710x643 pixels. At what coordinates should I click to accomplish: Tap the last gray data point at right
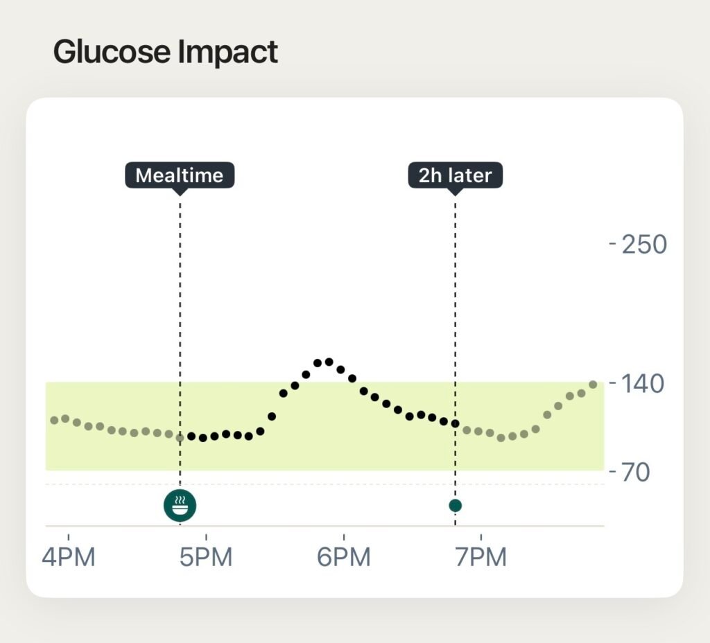coord(593,384)
